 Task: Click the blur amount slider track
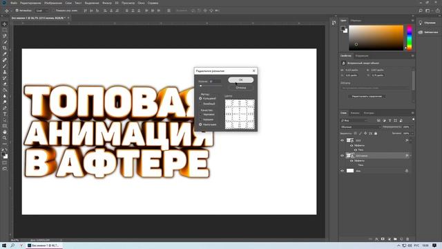click(210, 86)
